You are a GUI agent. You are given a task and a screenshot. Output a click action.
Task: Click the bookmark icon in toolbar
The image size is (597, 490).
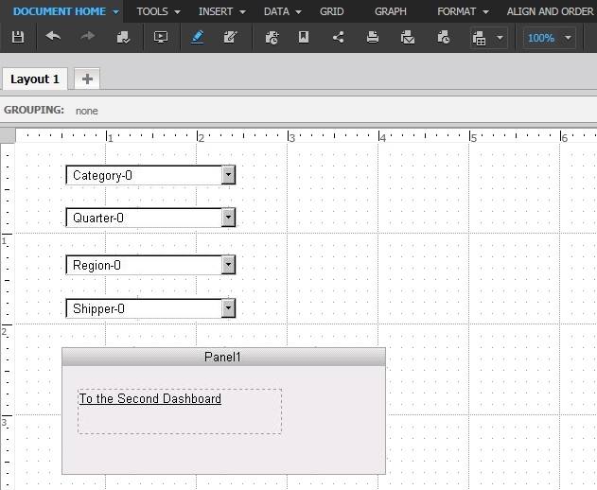304,37
